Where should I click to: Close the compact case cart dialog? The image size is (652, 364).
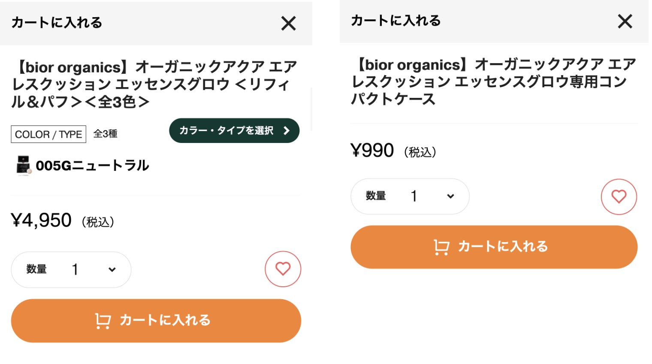tap(625, 21)
